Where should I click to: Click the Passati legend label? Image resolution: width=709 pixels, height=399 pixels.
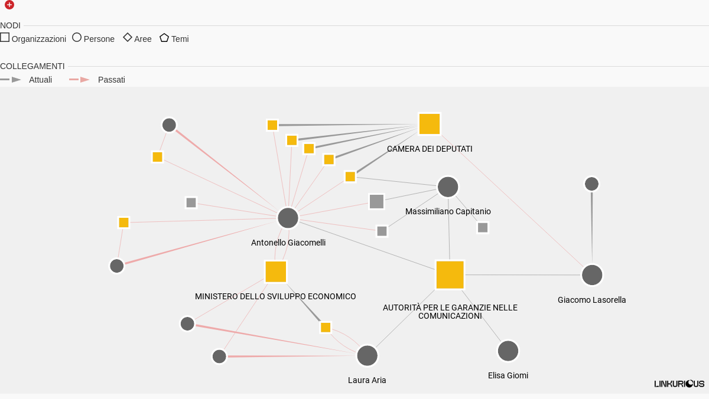(x=112, y=80)
